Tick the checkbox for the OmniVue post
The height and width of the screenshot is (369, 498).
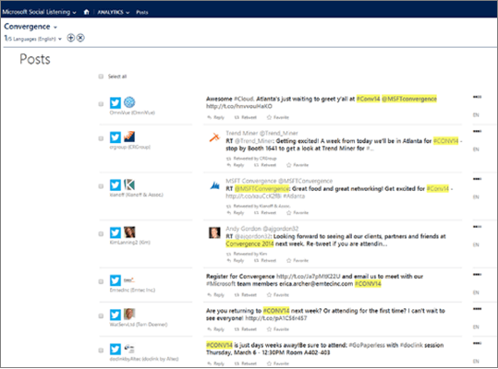click(101, 104)
